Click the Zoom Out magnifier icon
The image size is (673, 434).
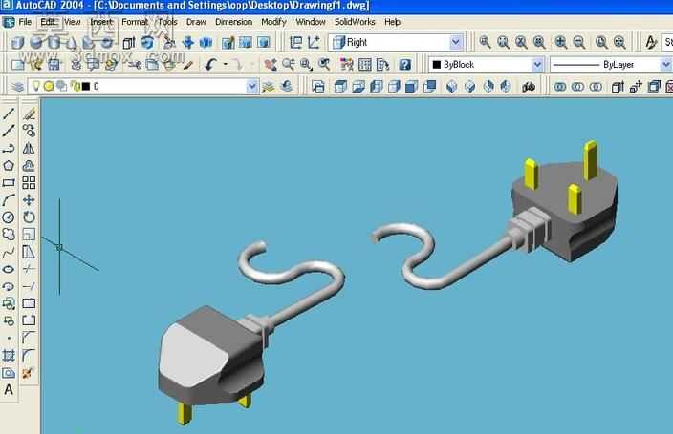pyautogui.click(x=579, y=42)
